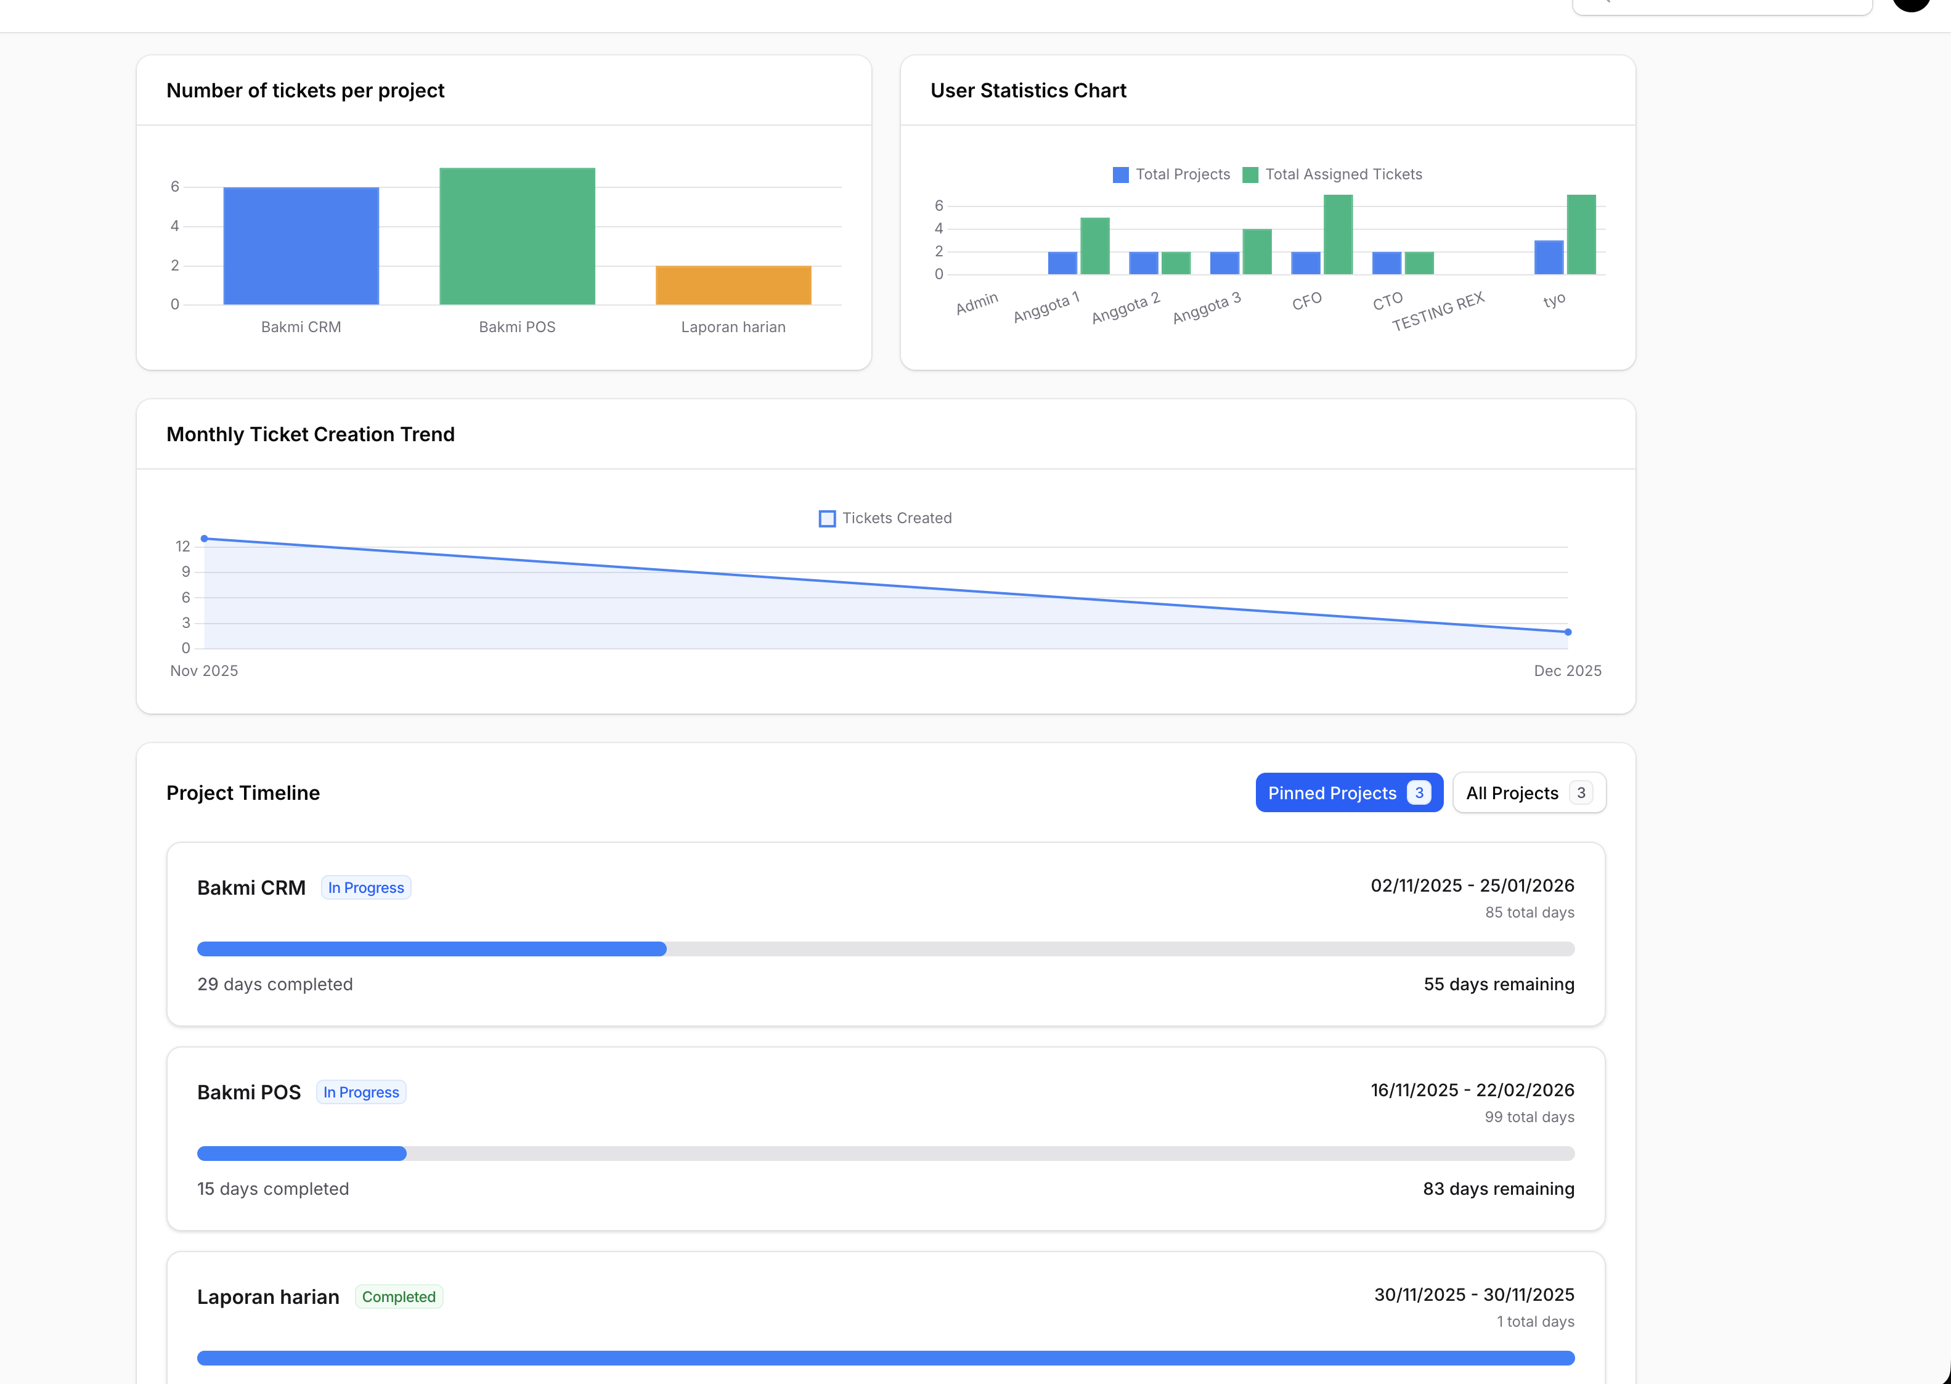Click the Dec 2025 trend data point
The height and width of the screenshot is (1384, 1951).
pyautogui.click(x=1568, y=632)
